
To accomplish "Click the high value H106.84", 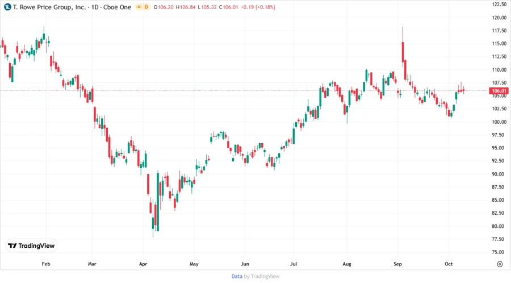I will click(186, 7).
